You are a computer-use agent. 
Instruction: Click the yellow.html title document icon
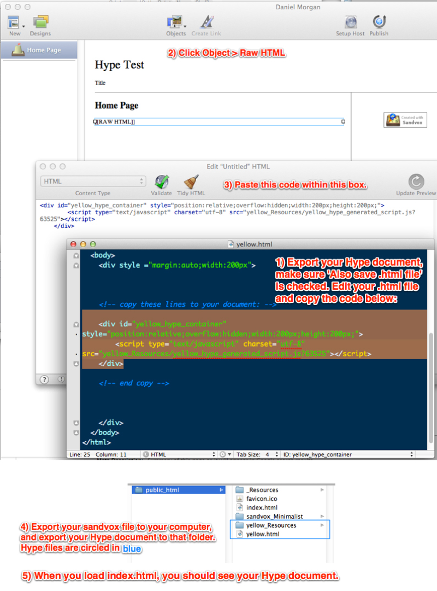[231, 244]
